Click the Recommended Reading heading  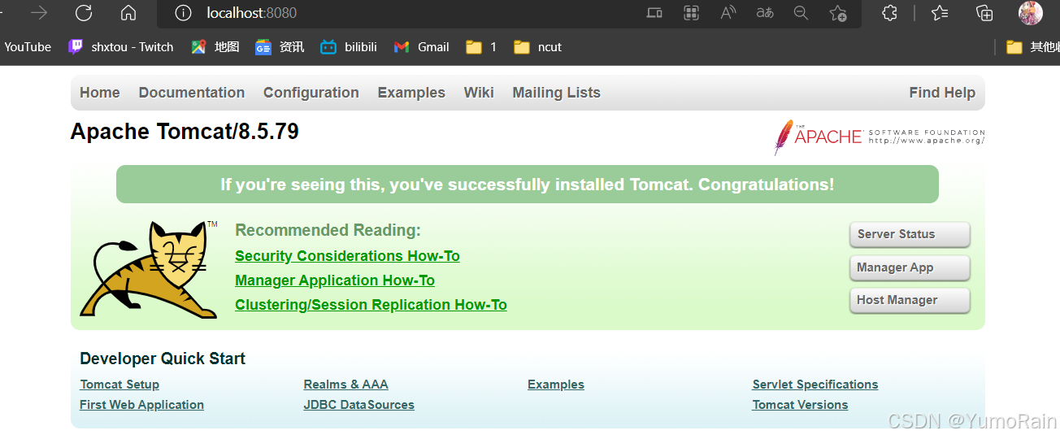(x=328, y=230)
